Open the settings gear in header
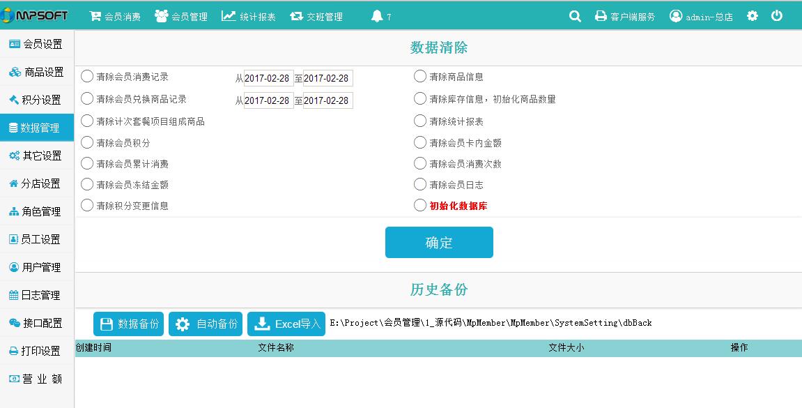The height and width of the screenshot is (408, 802). (x=752, y=16)
